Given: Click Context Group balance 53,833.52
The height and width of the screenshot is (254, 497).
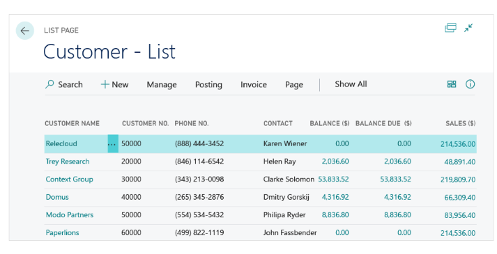Looking at the screenshot, I should (333, 180).
